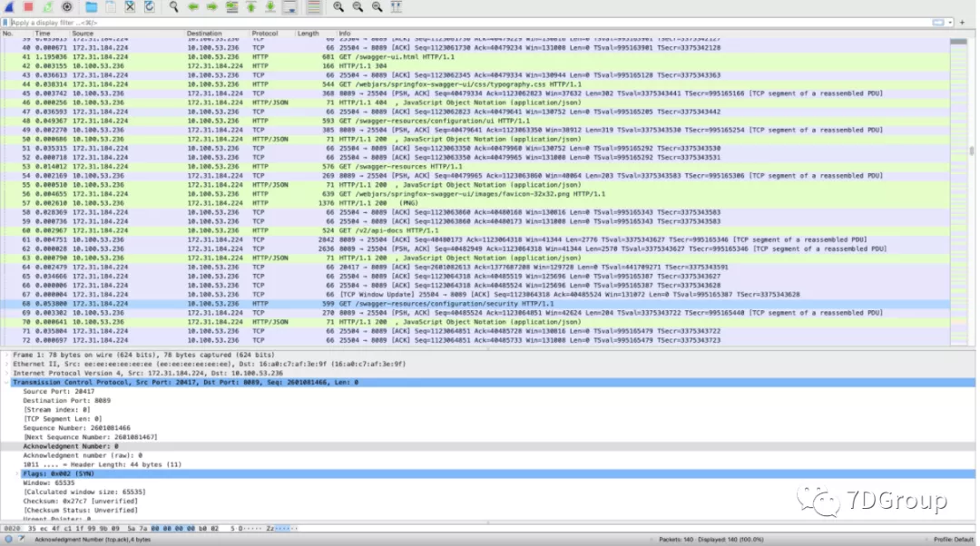Open display filter history dropdown
The width and height of the screenshot is (980, 546).
click(x=950, y=23)
